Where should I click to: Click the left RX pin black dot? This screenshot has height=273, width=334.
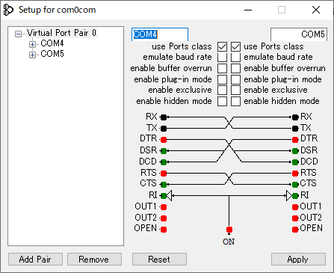click(164, 117)
